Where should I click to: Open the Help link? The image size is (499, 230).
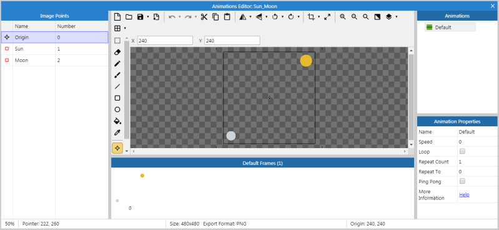(464, 194)
